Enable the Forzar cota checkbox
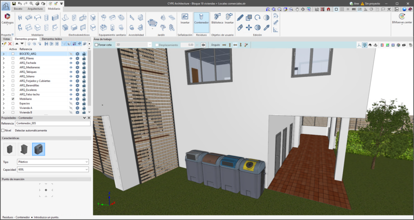The height and width of the screenshot is (220, 414). 96,45
